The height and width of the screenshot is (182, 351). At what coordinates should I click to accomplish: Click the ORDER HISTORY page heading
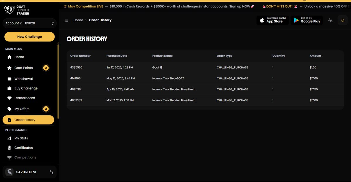coord(87,39)
